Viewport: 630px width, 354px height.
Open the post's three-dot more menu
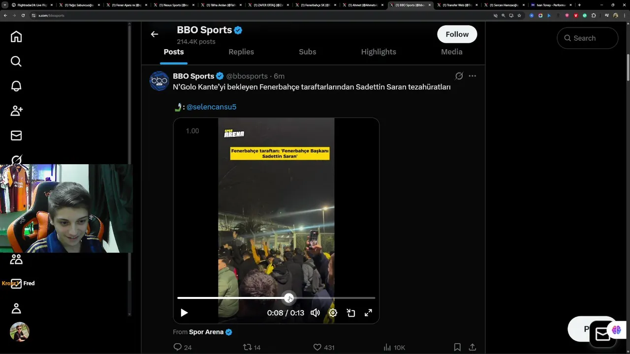[x=472, y=76]
